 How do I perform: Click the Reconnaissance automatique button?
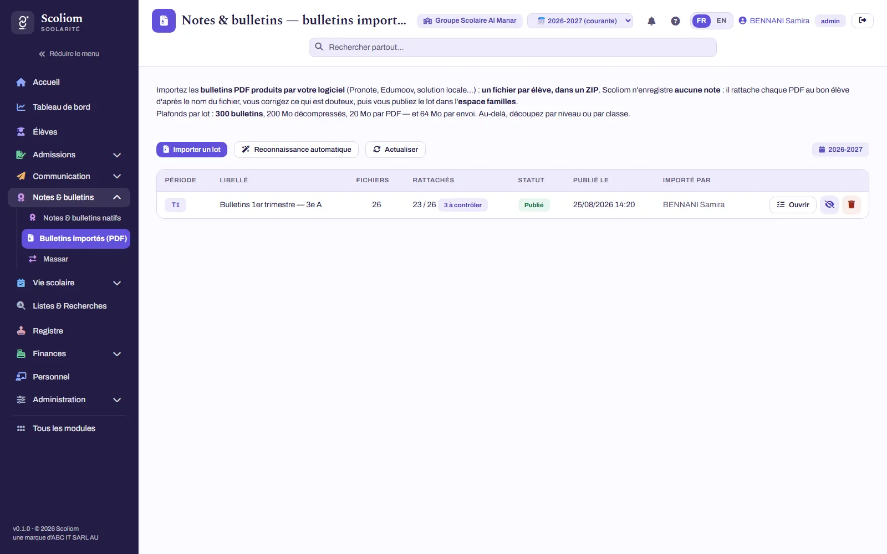[296, 150]
